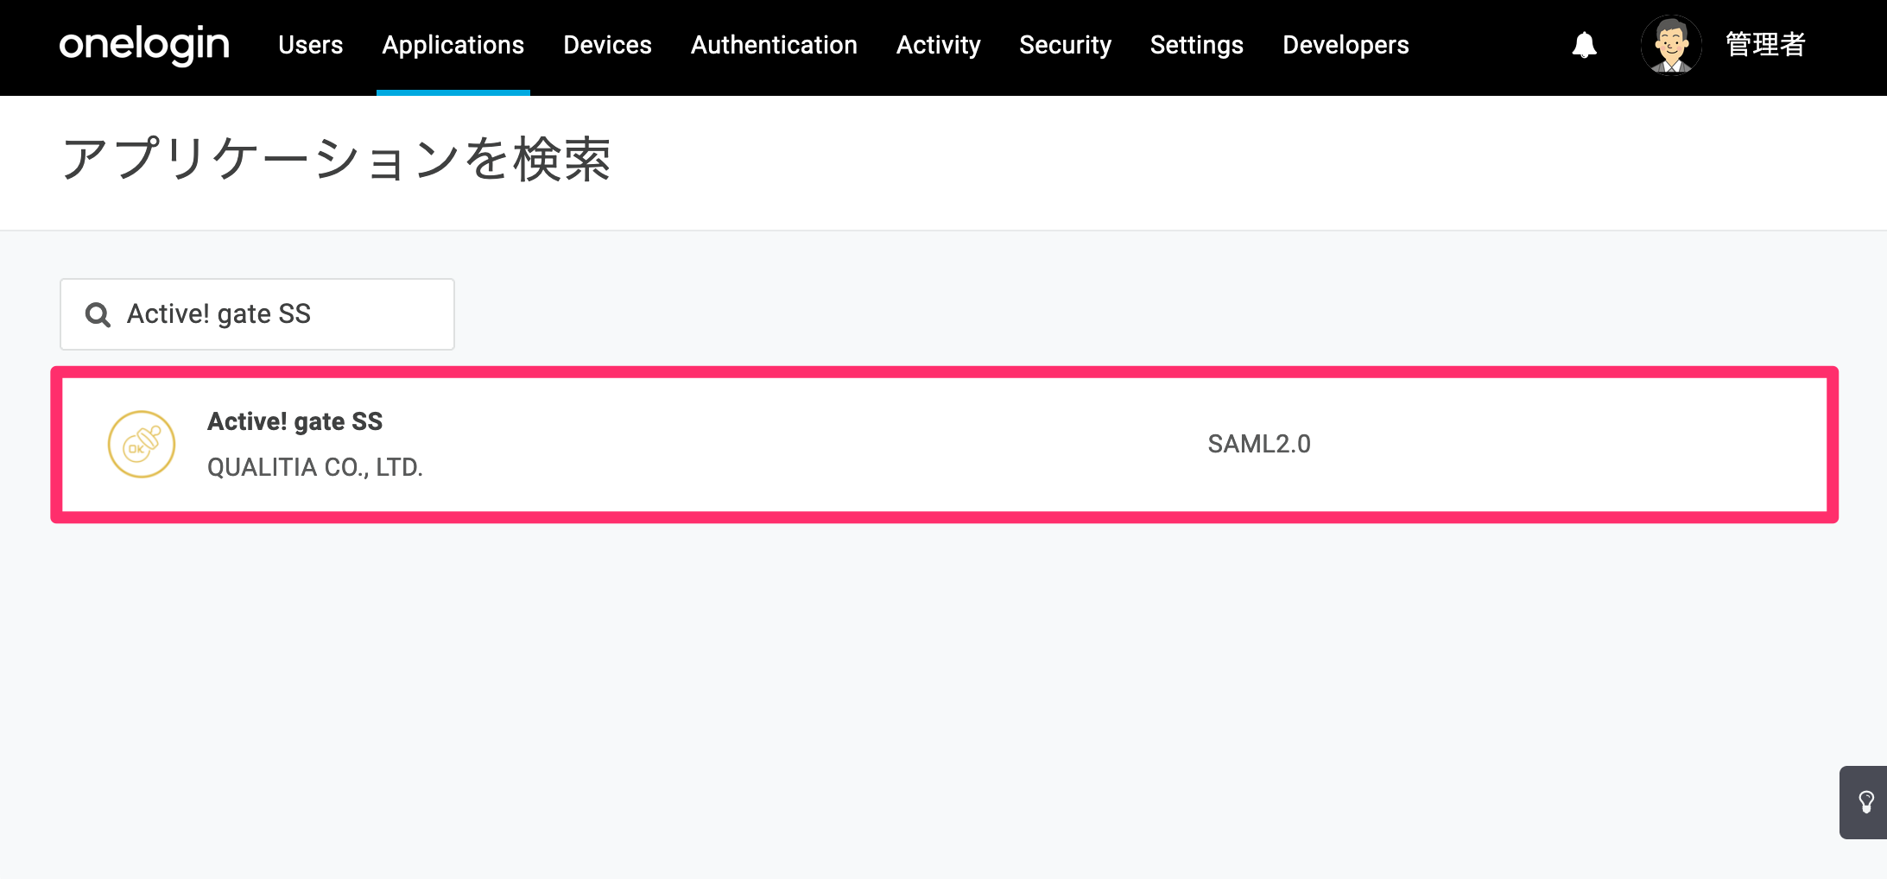The image size is (1887, 879).
Task: Click the SAML2.0 label in result row
Action: (1259, 444)
